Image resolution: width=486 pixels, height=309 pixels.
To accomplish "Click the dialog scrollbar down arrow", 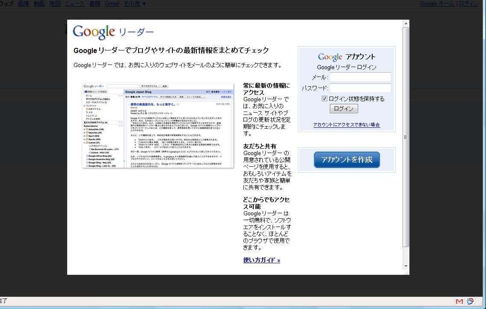I will (x=406, y=266).
